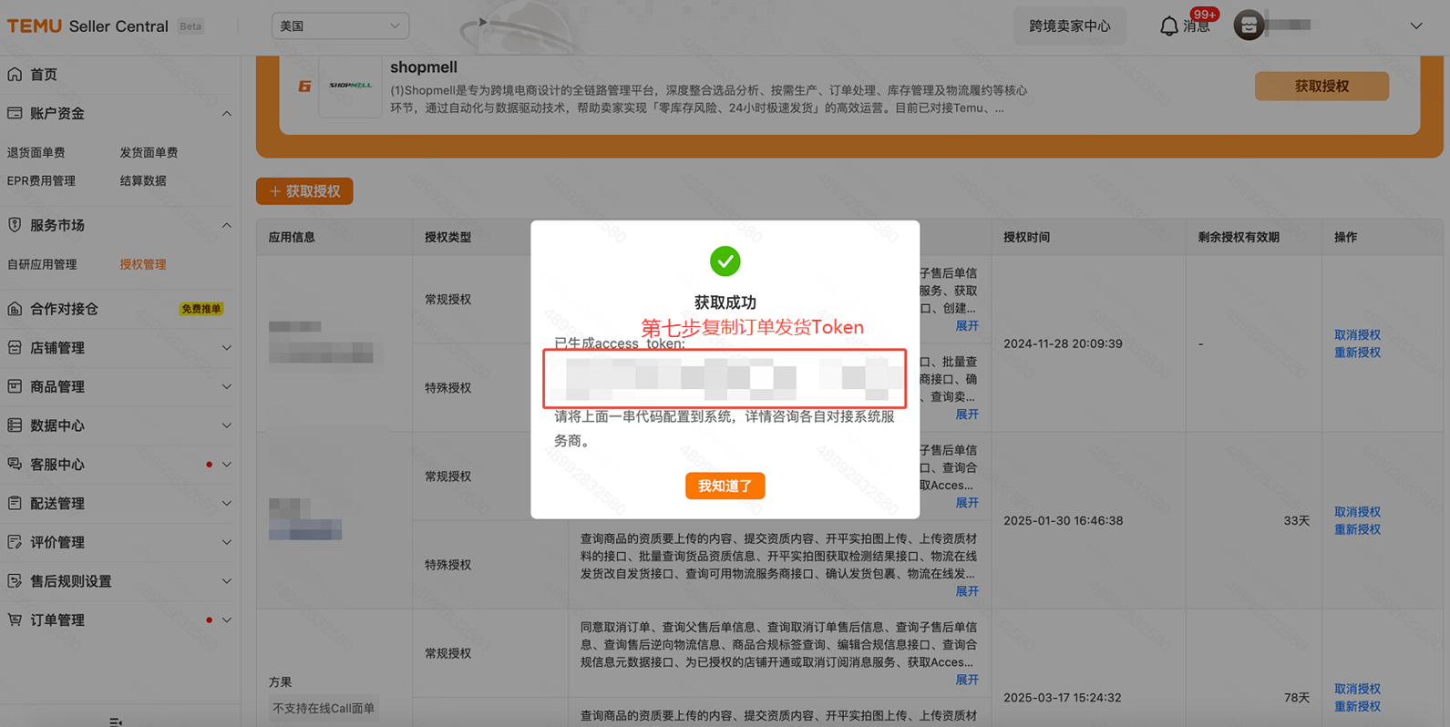Open notifications via the bell icon
The image size is (1450, 727).
tap(1168, 26)
